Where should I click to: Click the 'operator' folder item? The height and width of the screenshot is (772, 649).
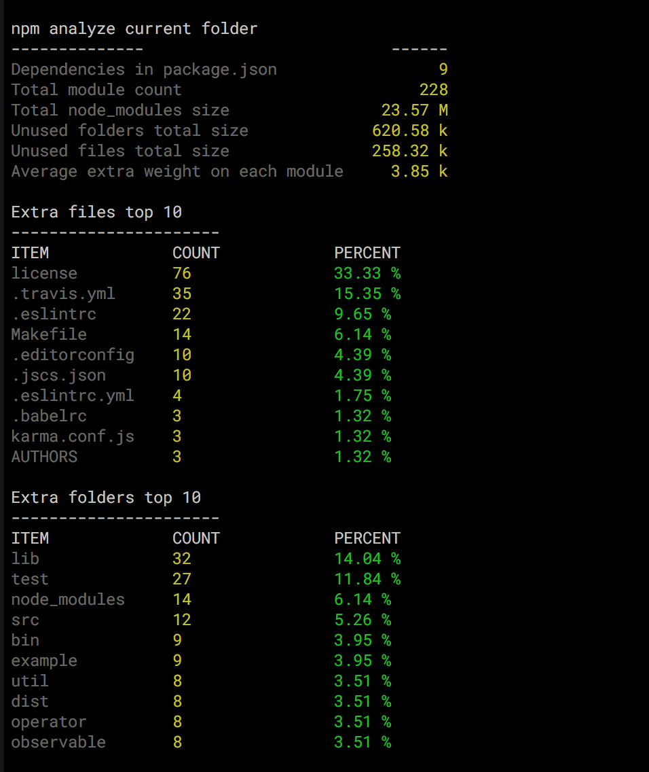click(x=49, y=722)
